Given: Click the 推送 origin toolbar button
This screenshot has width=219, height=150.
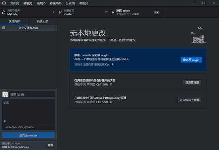Looking at the screenshot, I should point(135,12).
